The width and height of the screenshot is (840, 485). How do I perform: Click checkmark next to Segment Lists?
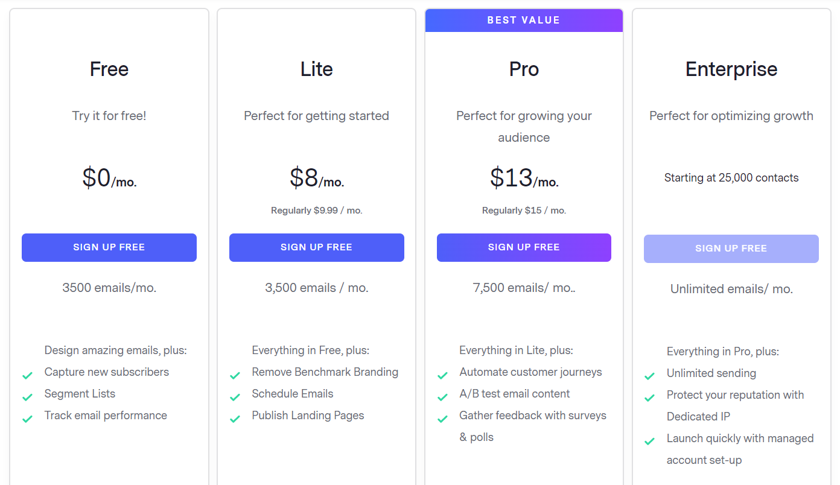click(27, 398)
